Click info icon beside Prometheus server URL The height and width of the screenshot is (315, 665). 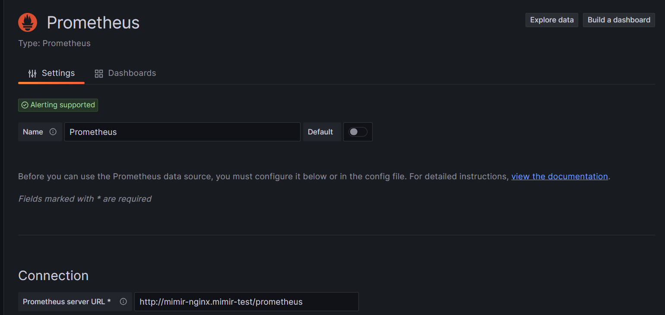pyautogui.click(x=123, y=302)
